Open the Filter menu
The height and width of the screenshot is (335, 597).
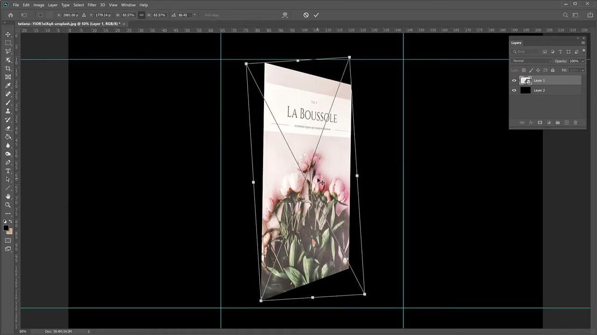(x=92, y=5)
